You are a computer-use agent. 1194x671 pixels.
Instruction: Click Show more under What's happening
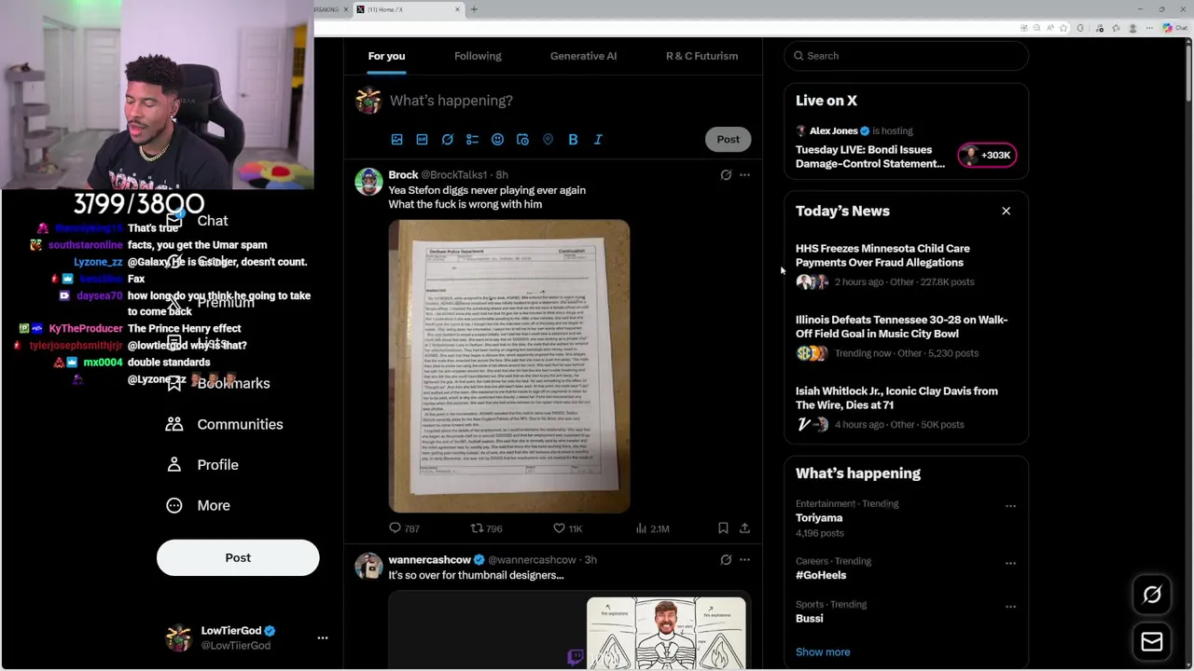tap(823, 652)
